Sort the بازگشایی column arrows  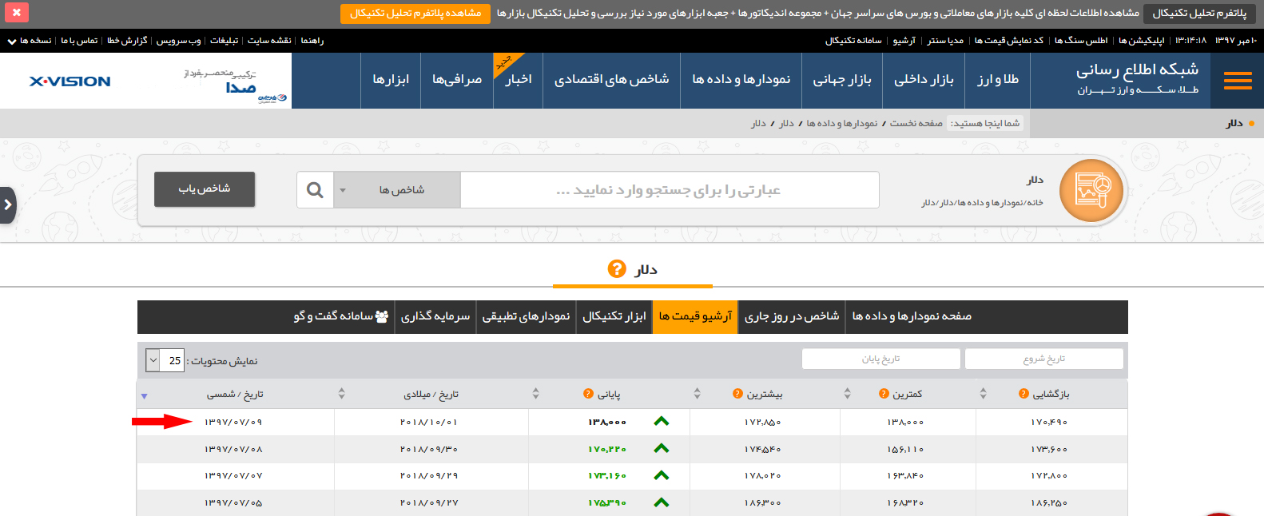click(984, 394)
